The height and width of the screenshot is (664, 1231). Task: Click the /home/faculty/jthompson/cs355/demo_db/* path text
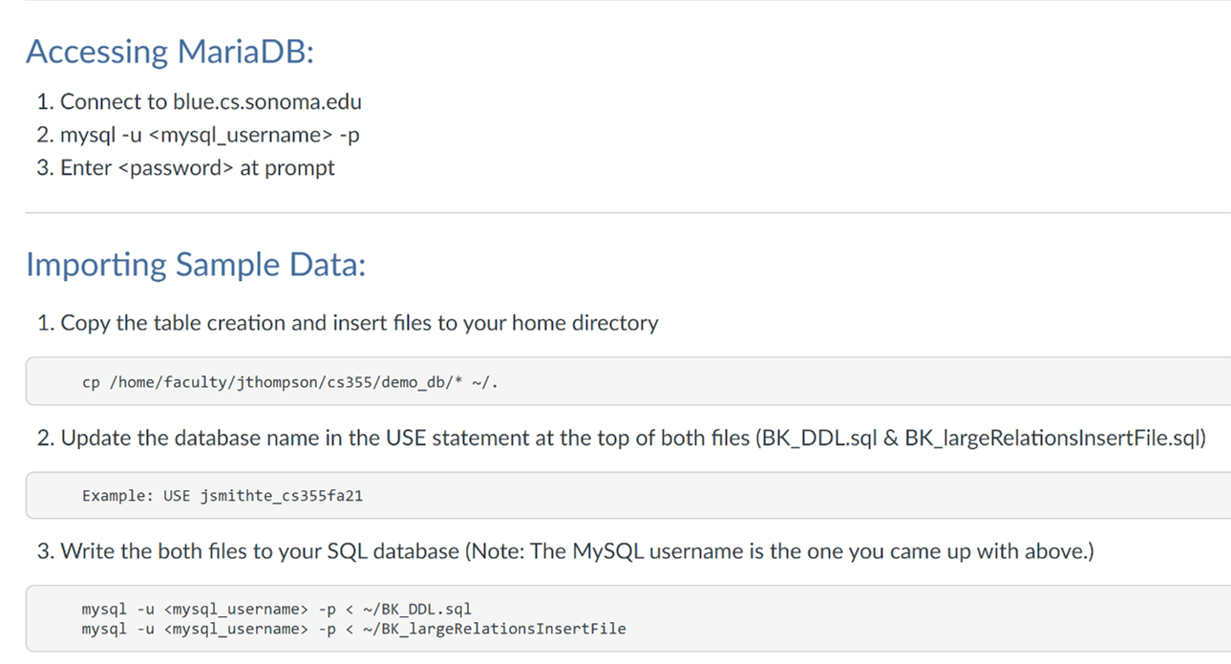(284, 382)
